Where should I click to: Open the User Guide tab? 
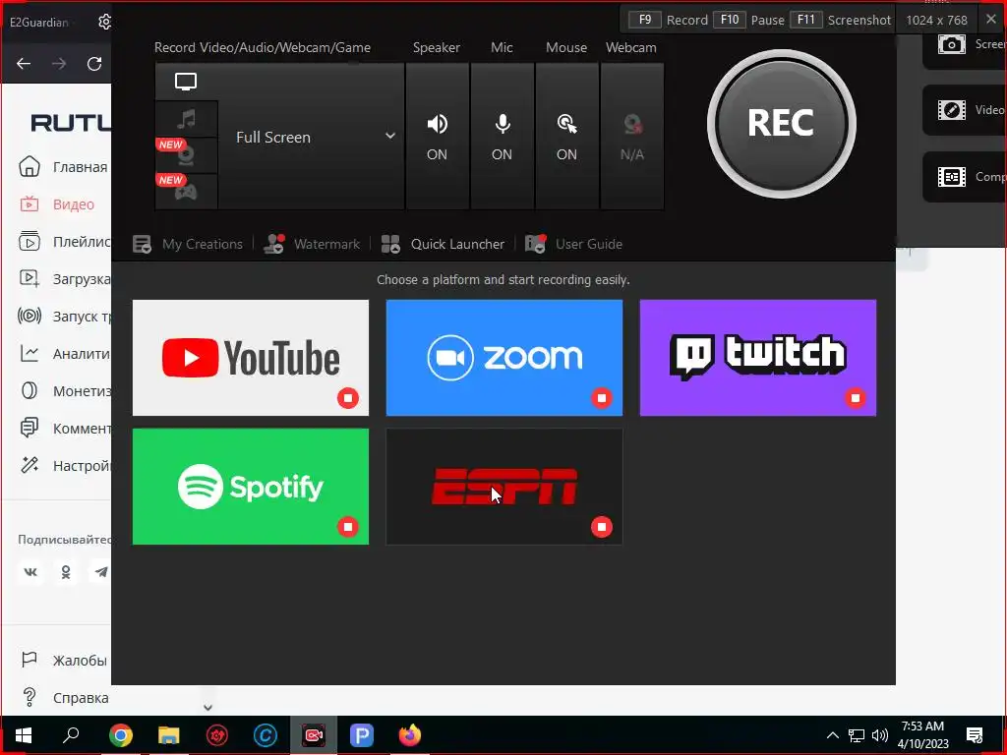pos(573,244)
